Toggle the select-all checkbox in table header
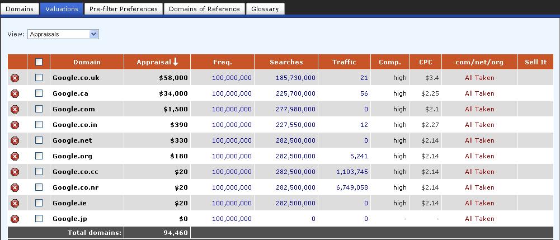 point(39,62)
